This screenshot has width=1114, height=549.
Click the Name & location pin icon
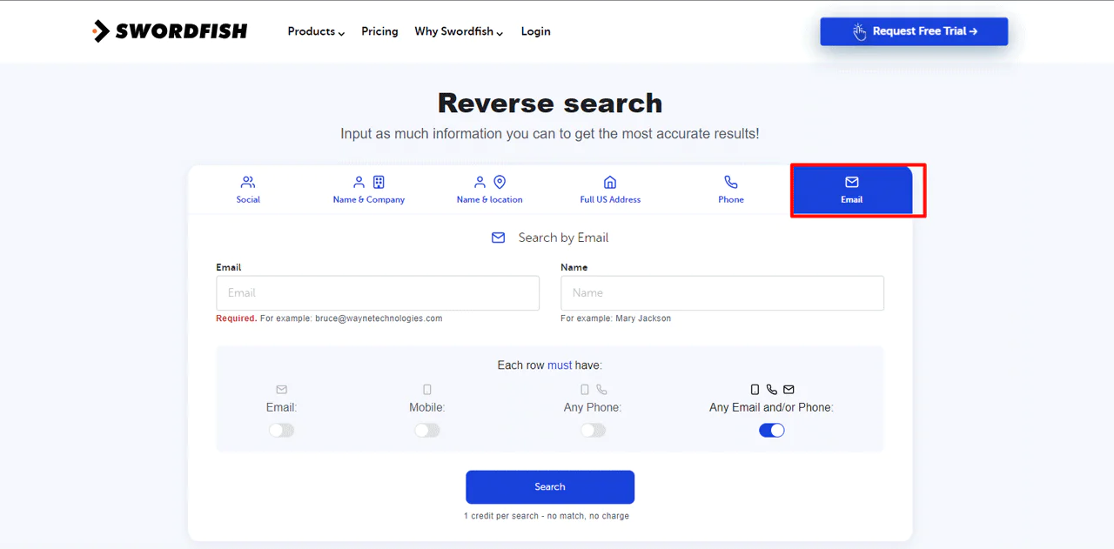click(x=500, y=183)
